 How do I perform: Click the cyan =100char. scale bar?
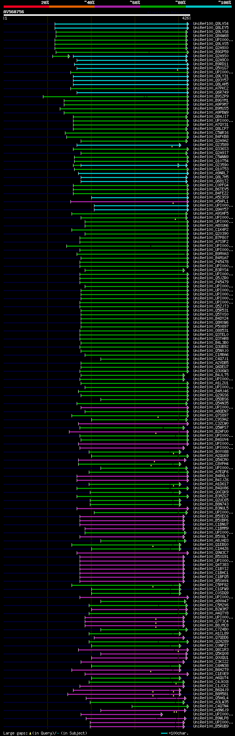(x=164, y=733)
